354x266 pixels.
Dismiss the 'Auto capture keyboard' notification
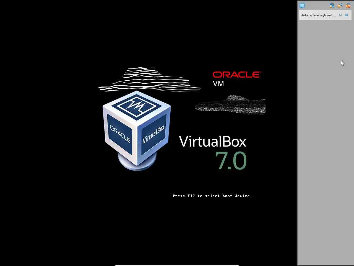tap(347, 15)
